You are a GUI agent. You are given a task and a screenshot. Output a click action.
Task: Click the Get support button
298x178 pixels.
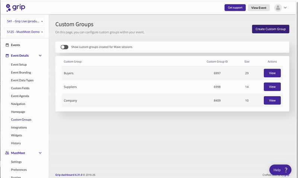click(x=235, y=8)
